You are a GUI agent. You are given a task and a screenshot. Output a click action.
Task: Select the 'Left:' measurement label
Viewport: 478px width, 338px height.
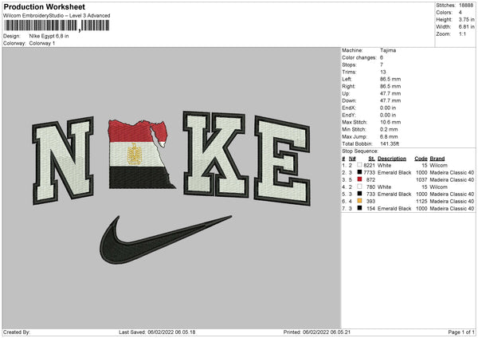coord(347,79)
